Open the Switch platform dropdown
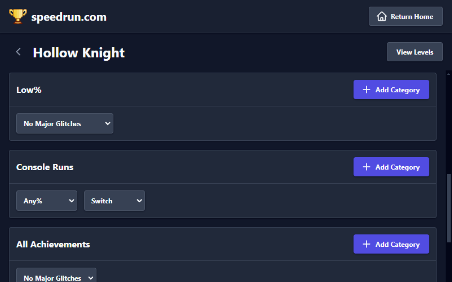This screenshot has width=452, height=282. (x=114, y=201)
